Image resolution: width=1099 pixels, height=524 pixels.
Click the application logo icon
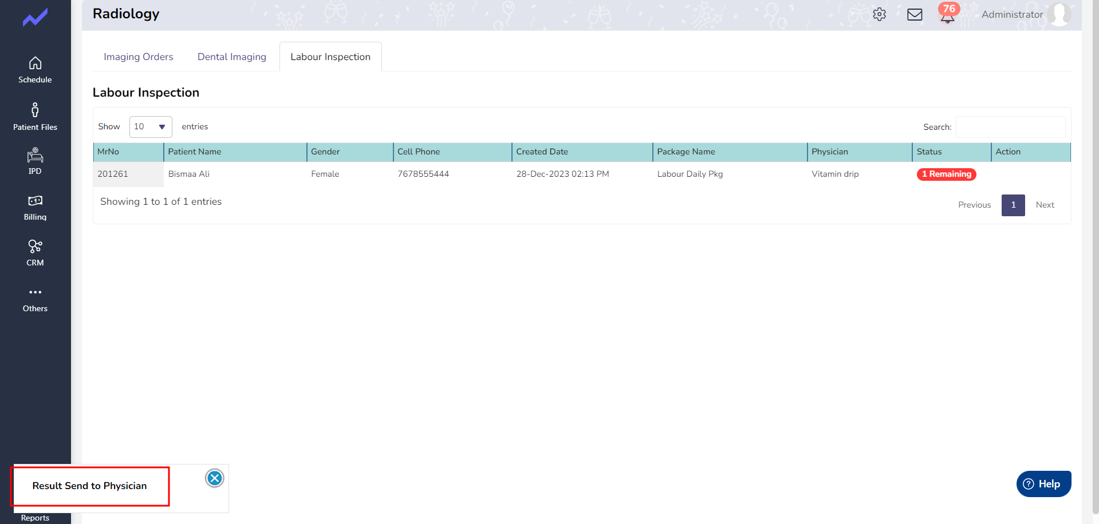pyautogui.click(x=35, y=18)
